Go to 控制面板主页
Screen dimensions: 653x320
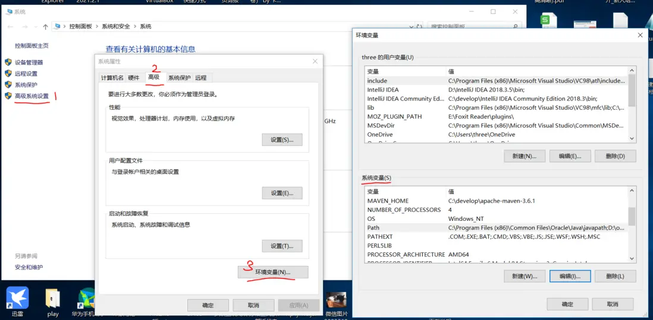pos(32,46)
